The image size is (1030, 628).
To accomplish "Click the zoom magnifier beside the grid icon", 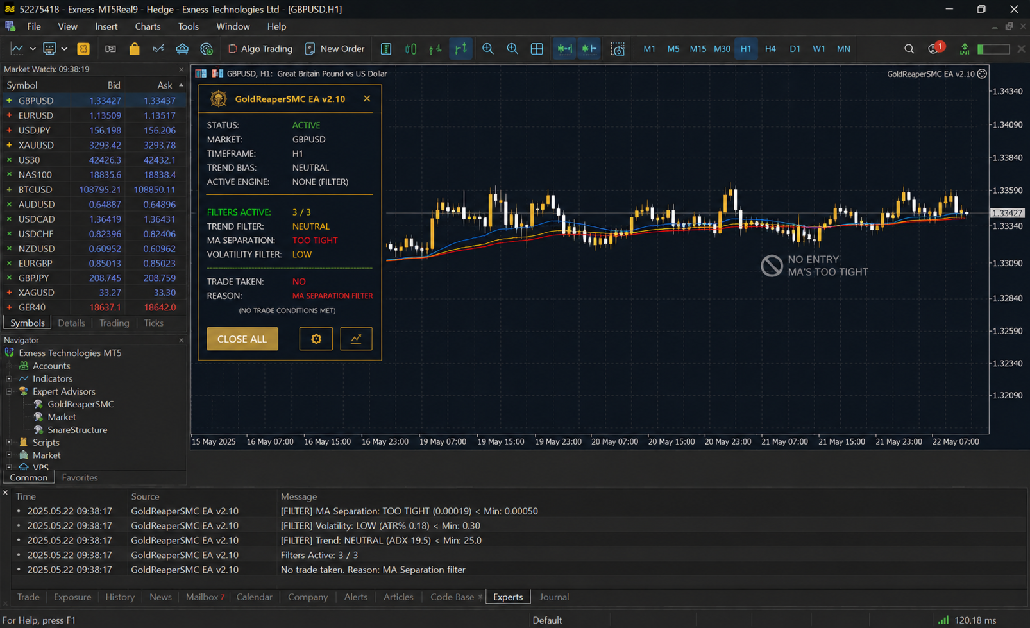I will (512, 49).
